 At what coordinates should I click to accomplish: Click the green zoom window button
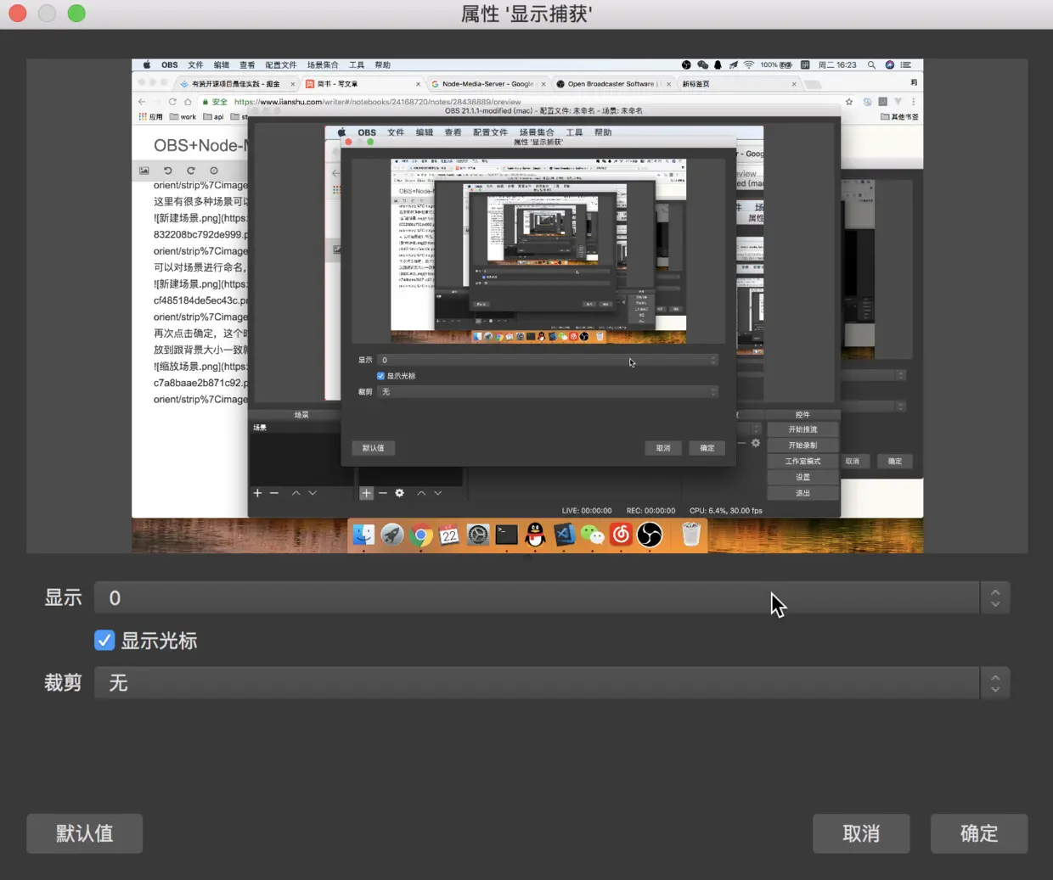coord(76,14)
